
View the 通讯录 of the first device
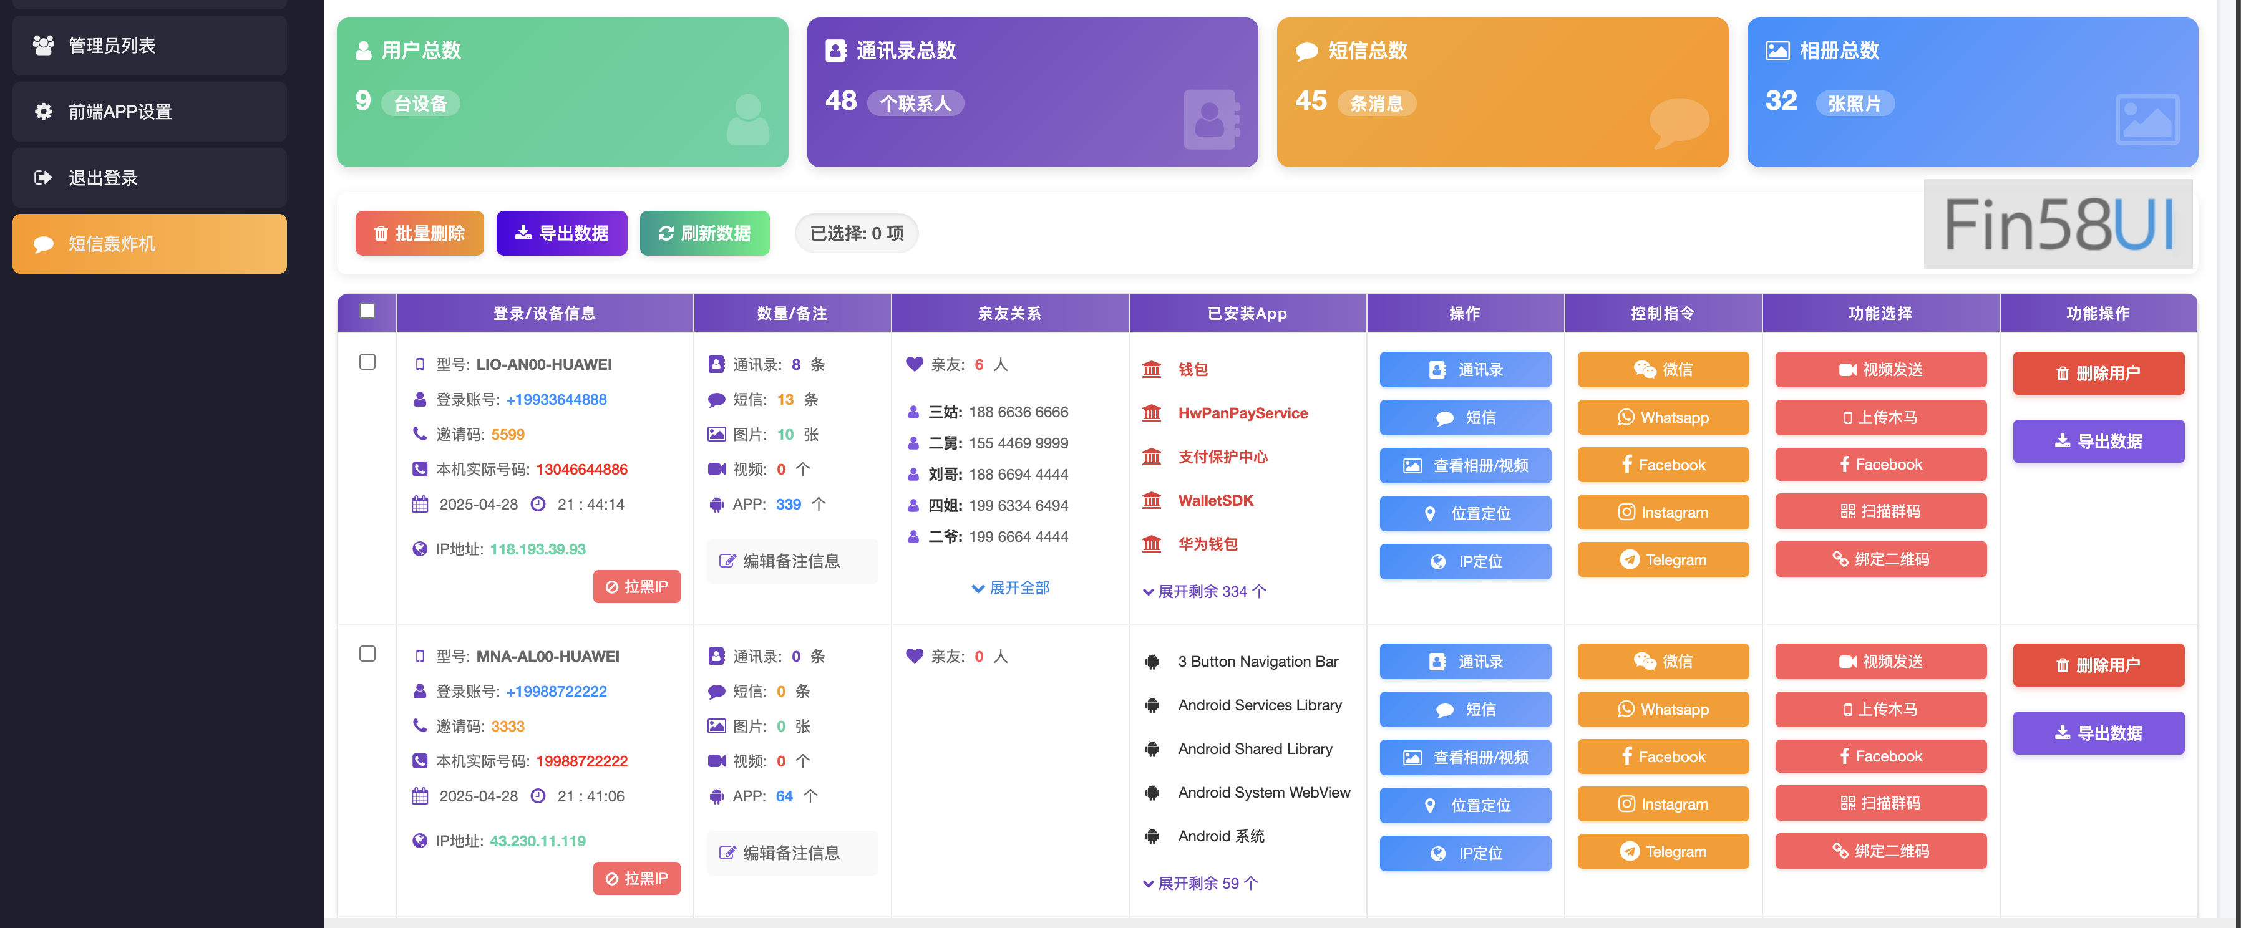click(x=1465, y=369)
